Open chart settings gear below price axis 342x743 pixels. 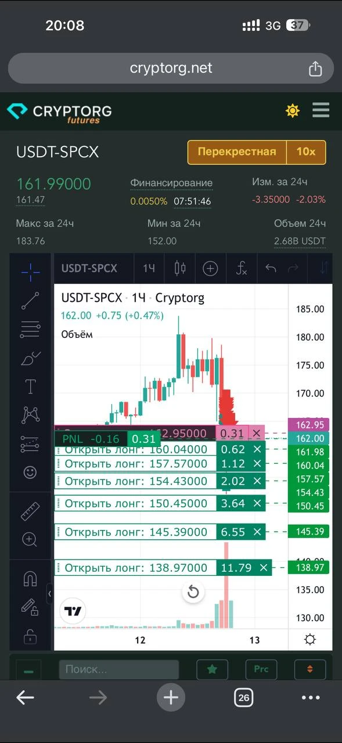310,640
